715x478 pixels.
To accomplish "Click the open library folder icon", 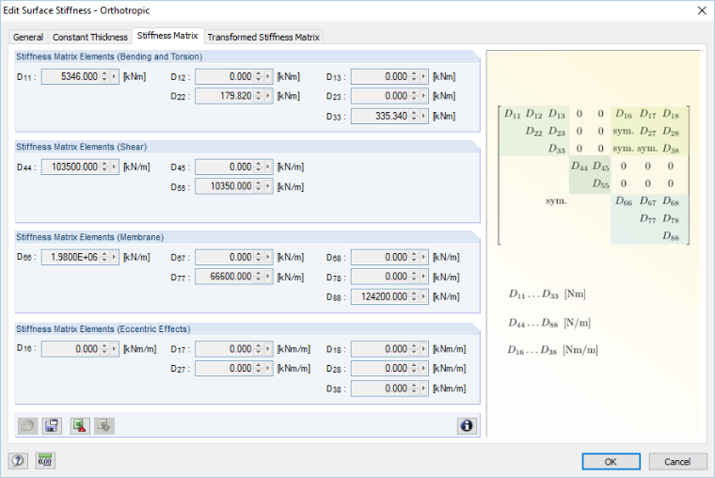I will point(27,426).
